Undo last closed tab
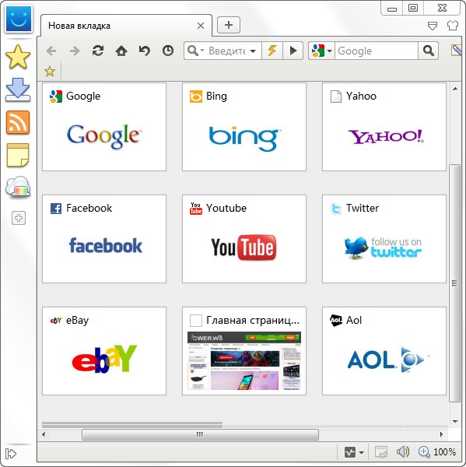 click(145, 51)
